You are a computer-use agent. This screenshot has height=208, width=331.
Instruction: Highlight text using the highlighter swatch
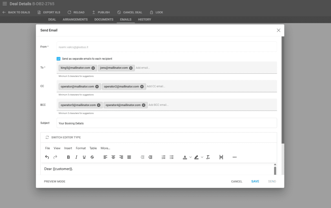[x=197, y=157]
